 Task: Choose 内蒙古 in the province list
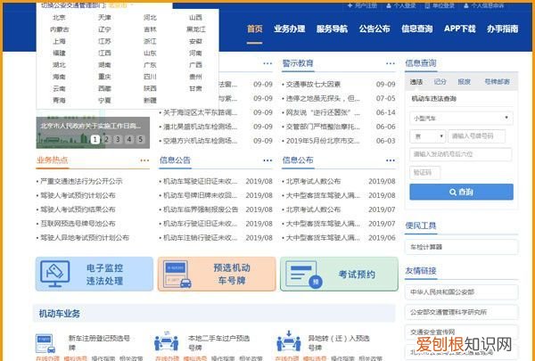[60, 29]
